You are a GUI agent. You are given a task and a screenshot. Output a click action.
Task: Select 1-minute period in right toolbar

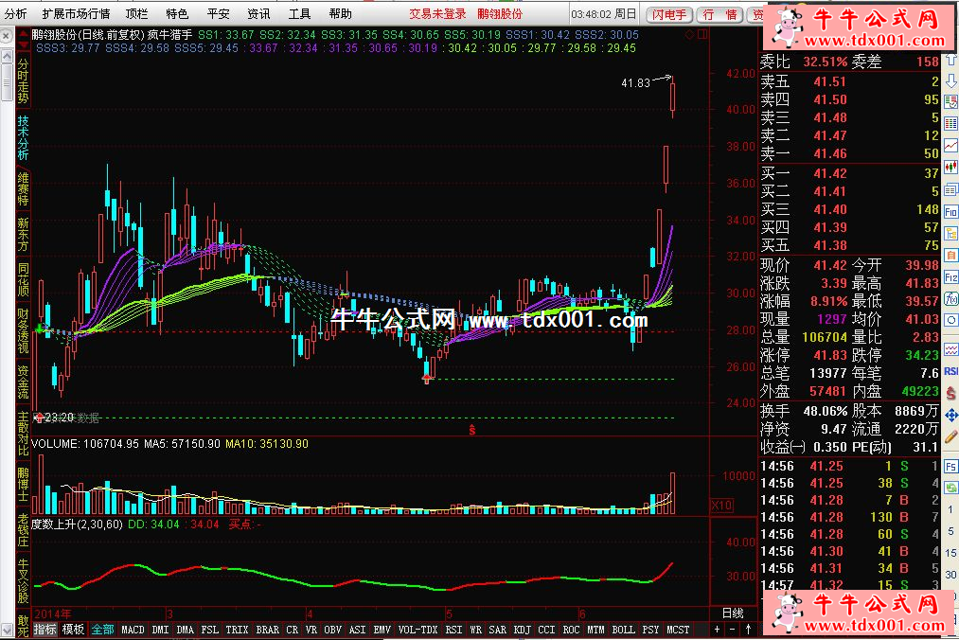(x=950, y=509)
